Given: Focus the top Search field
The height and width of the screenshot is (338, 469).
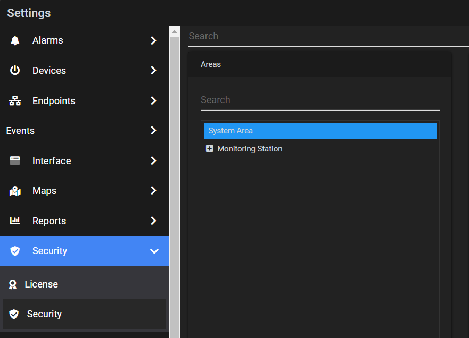Looking at the screenshot, I should point(328,36).
